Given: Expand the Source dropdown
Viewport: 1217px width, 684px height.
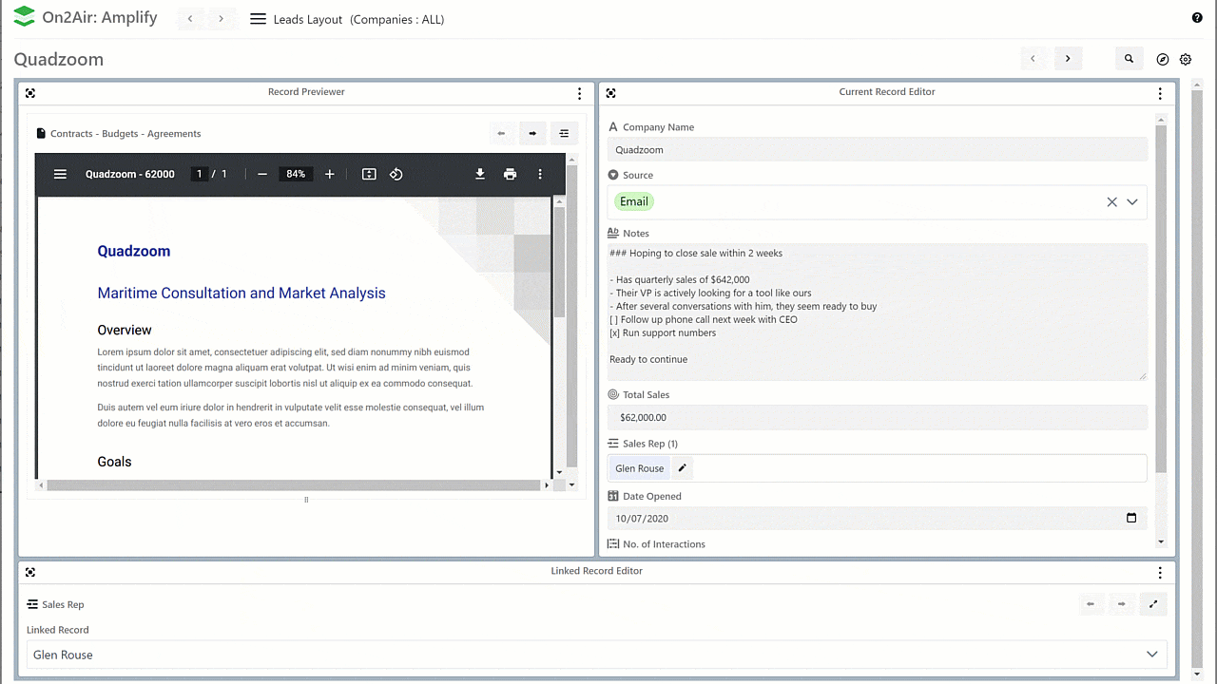Looking at the screenshot, I should (x=1132, y=202).
